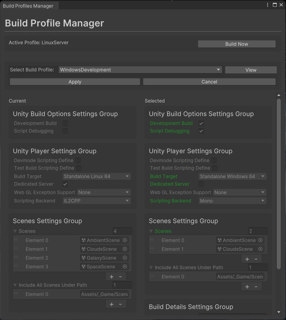Collapse the Current Scenes foldout
Screen dimensions: 286x320
coord(15,231)
